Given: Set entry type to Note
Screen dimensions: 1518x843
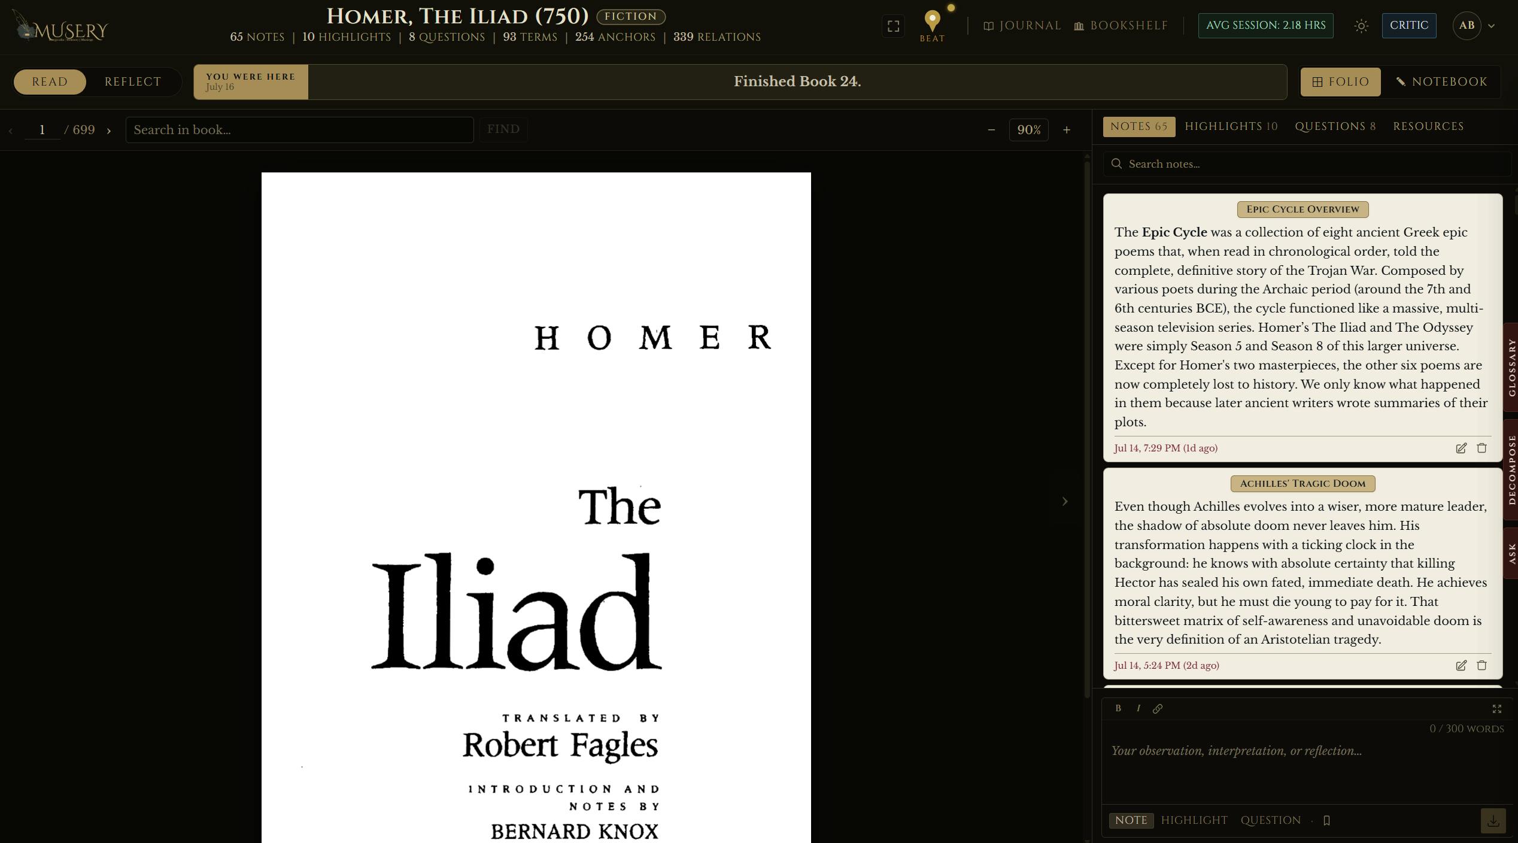Looking at the screenshot, I should 1131,820.
